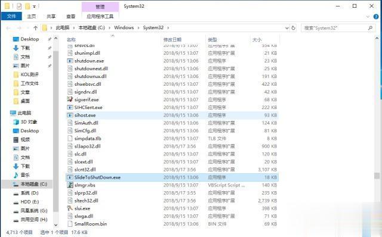The image size is (382, 237).
Task: Sort files by 类型 column
Action: [x=212, y=40]
